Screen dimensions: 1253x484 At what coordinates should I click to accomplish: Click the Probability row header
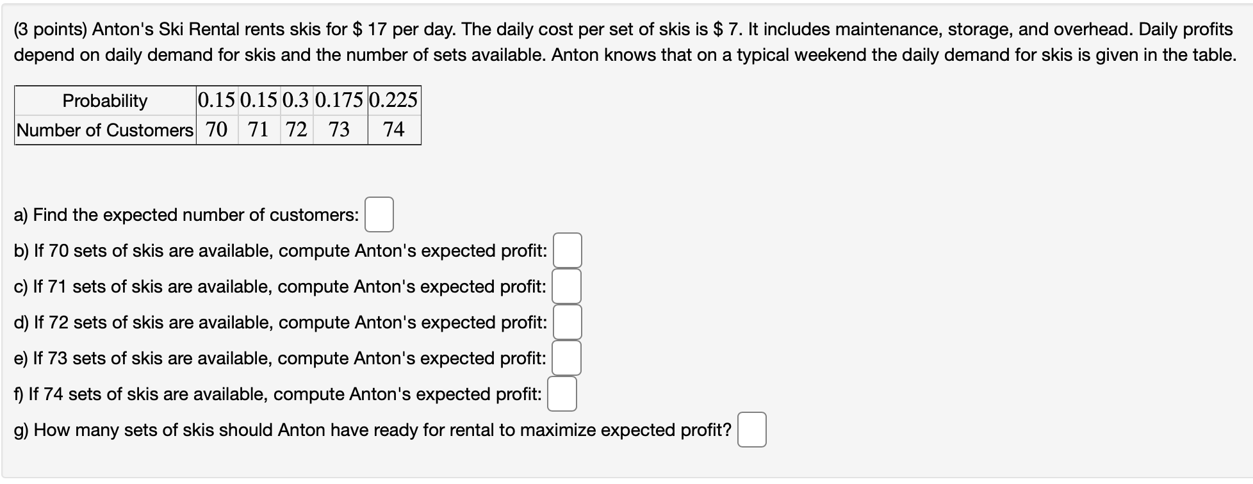[104, 100]
